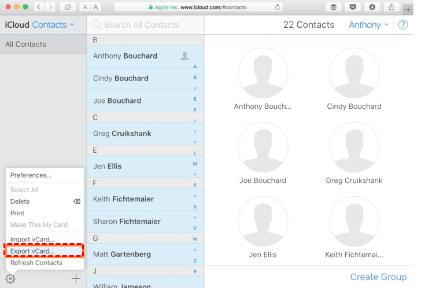Jump to letter S in the index
The width and height of the screenshot is (436, 294).
pyautogui.click(x=195, y=207)
